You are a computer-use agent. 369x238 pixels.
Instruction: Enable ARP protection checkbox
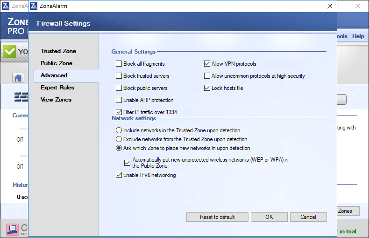119,100
